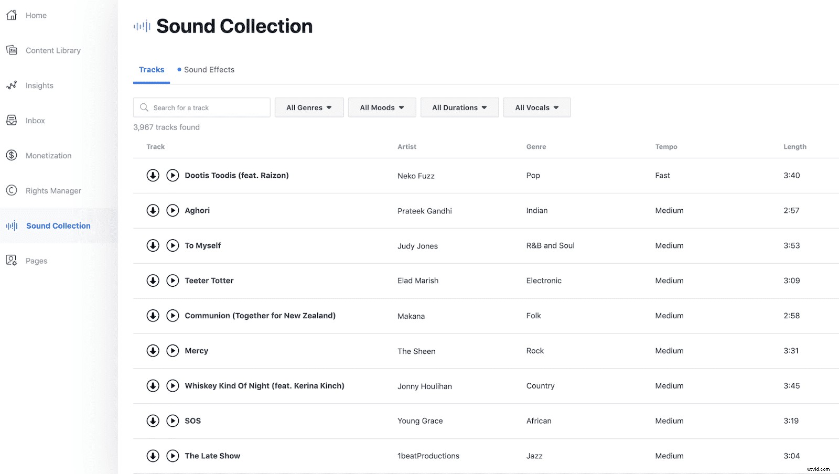Select the Tracks tab
839x474 pixels.
tap(152, 69)
